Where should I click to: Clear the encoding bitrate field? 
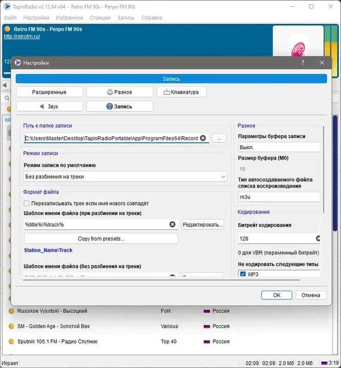click(318, 239)
